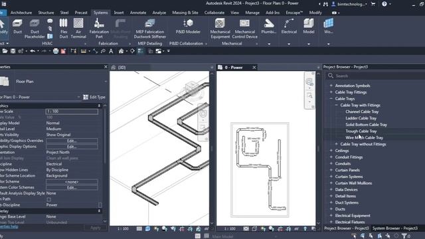The width and height of the screenshot is (425, 239).
Task: Switch to the Annotate ribbon tab
Action: pyautogui.click(x=138, y=13)
